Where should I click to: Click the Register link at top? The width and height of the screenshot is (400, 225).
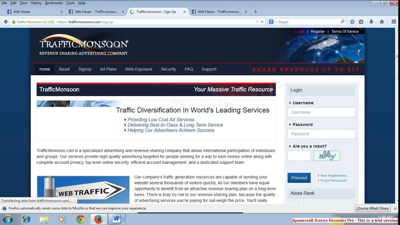(318, 32)
